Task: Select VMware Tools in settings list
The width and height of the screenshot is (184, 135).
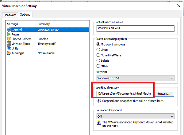Action: tap(18, 44)
